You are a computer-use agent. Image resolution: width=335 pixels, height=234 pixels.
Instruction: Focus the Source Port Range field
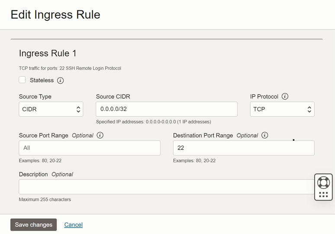point(90,148)
